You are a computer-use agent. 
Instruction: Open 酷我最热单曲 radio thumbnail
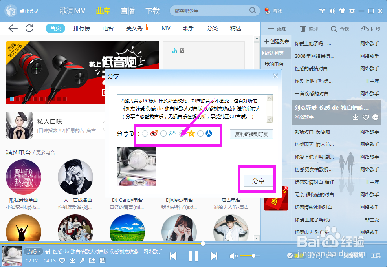(x=24, y=177)
